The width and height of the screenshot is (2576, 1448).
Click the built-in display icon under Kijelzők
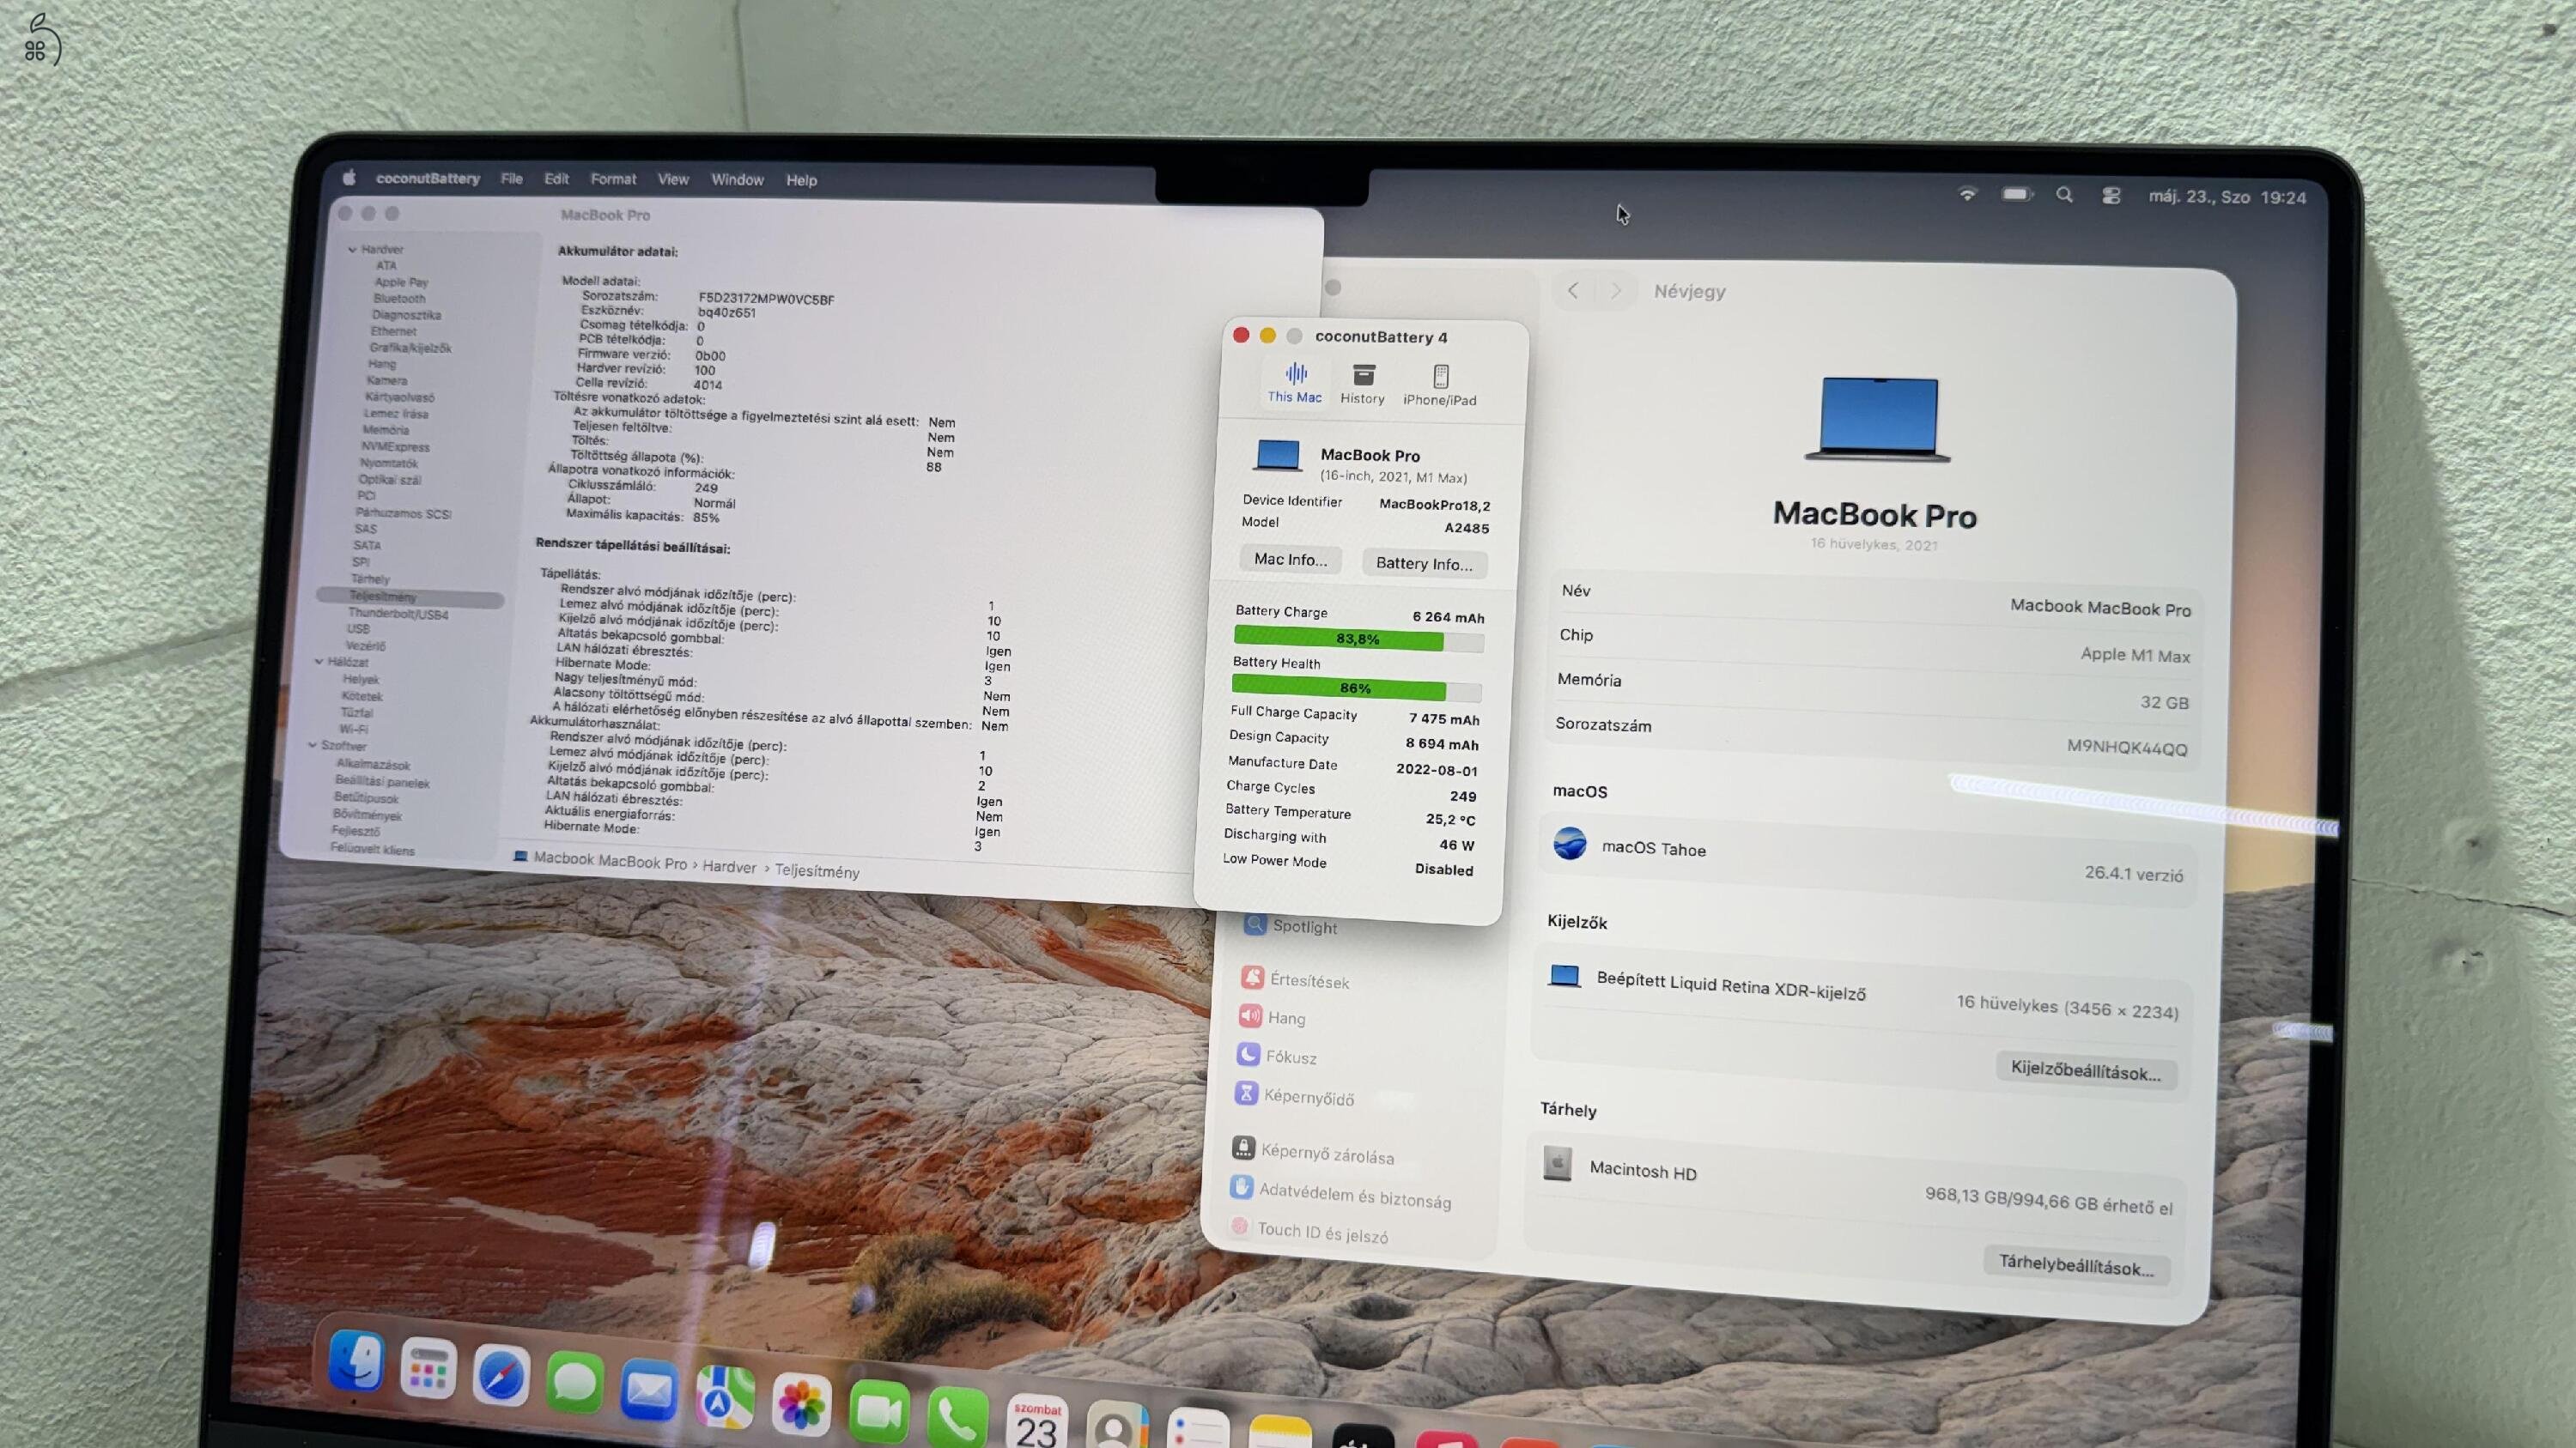pos(1564,976)
